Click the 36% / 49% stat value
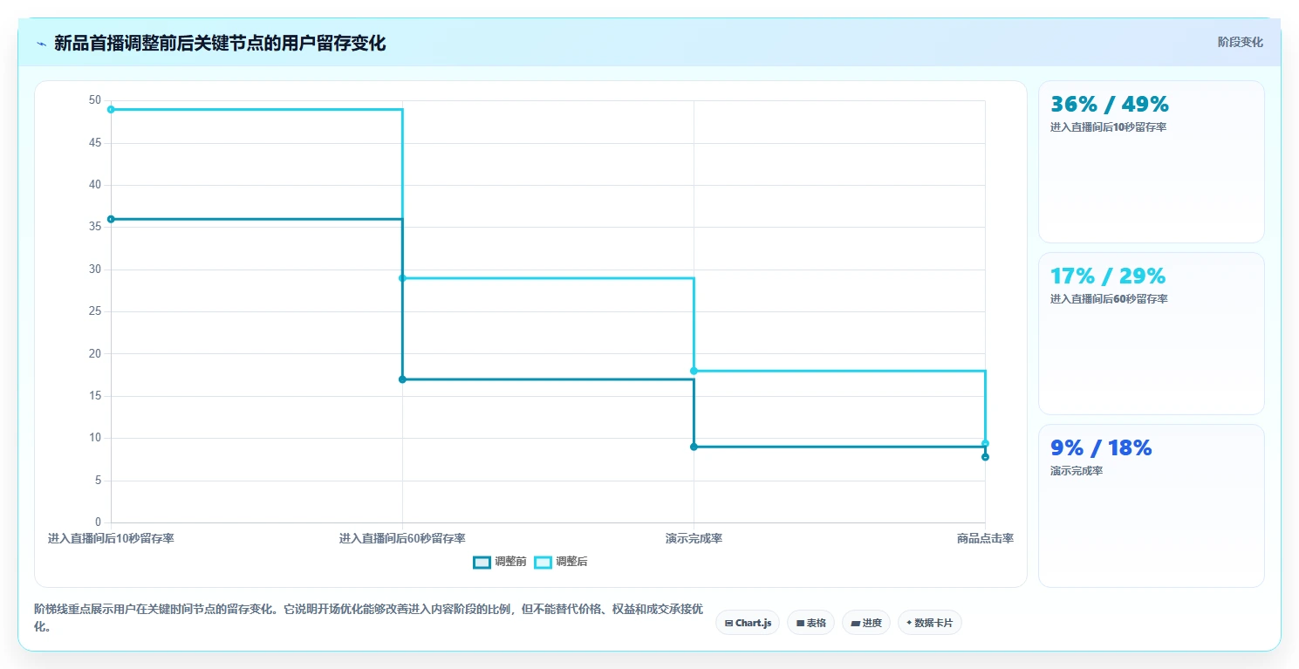The width and height of the screenshot is (1299, 669). point(1110,105)
